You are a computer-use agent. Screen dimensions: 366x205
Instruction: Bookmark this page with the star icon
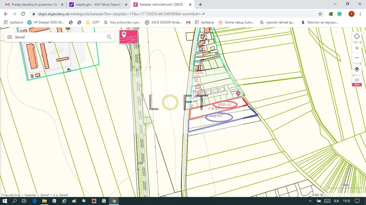pyautogui.click(x=320, y=14)
